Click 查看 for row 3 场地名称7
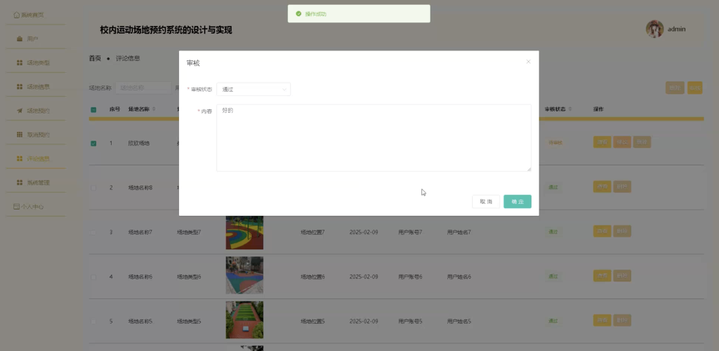This screenshot has height=351, width=719. click(x=602, y=231)
